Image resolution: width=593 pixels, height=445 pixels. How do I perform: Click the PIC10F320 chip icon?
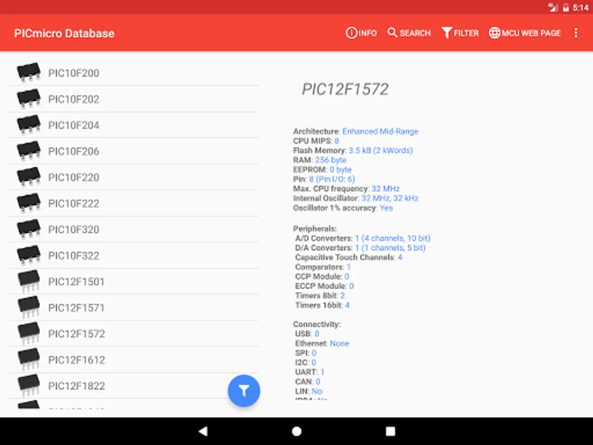(x=29, y=229)
